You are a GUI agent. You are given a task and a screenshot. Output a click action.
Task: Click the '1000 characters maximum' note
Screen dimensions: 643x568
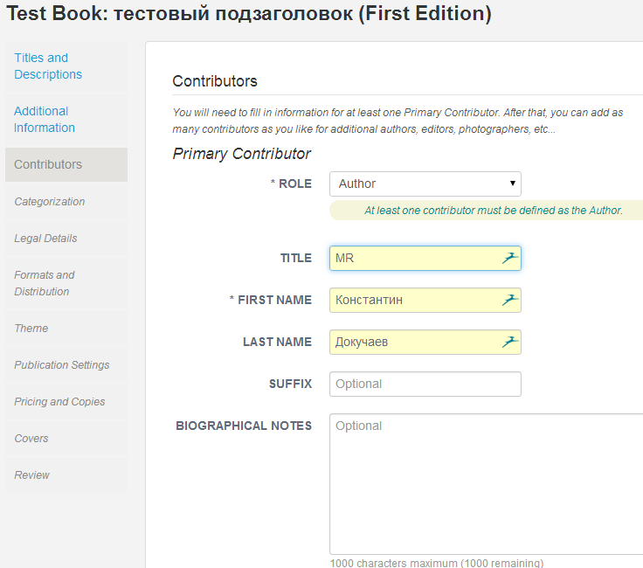point(437,563)
